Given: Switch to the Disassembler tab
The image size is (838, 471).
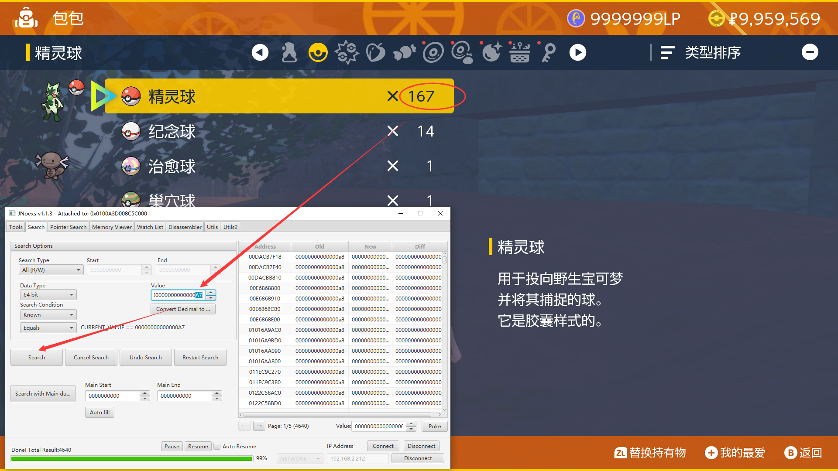Looking at the screenshot, I should point(185,227).
